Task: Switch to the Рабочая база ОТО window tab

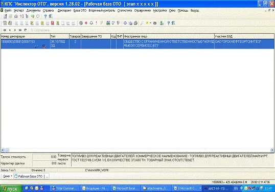Action: coord(31,176)
